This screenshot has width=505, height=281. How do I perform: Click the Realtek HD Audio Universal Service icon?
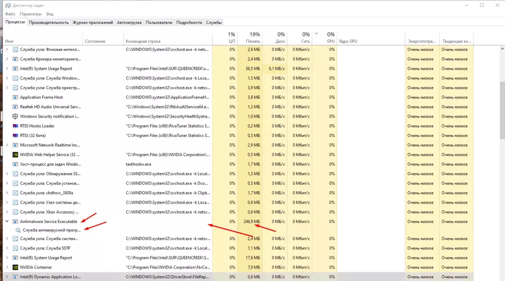click(15, 107)
